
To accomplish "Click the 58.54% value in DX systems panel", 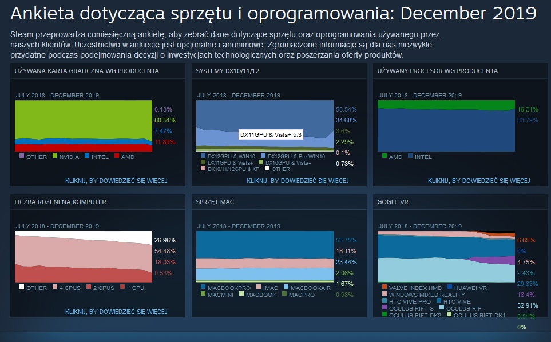I will 346,109.
